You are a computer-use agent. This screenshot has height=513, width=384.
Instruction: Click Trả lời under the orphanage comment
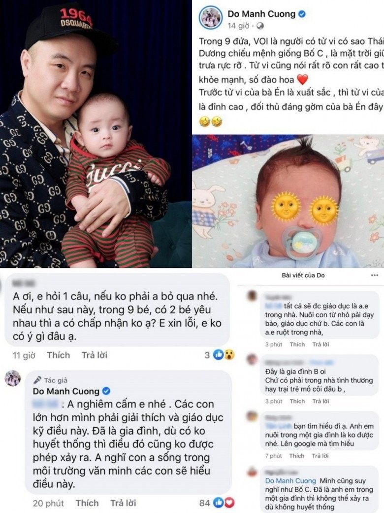[320, 401]
